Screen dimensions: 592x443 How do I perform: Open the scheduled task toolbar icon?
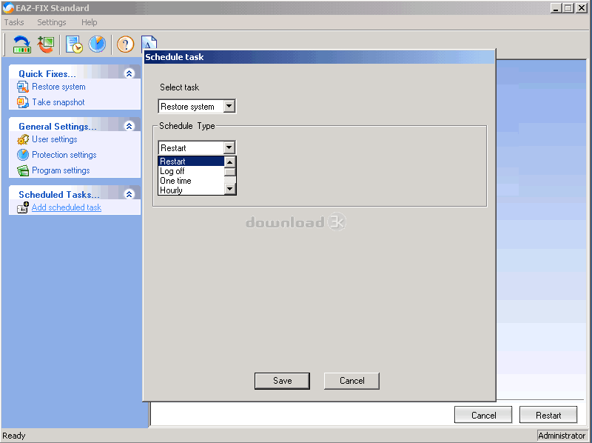[x=74, y=44]
